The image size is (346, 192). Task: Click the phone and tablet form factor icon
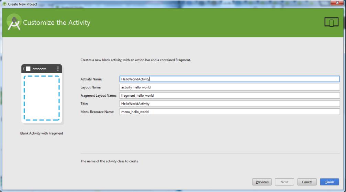331,22
